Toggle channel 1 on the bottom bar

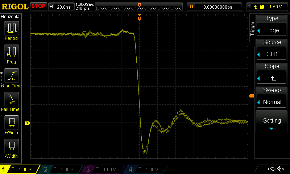coord(20,169)
